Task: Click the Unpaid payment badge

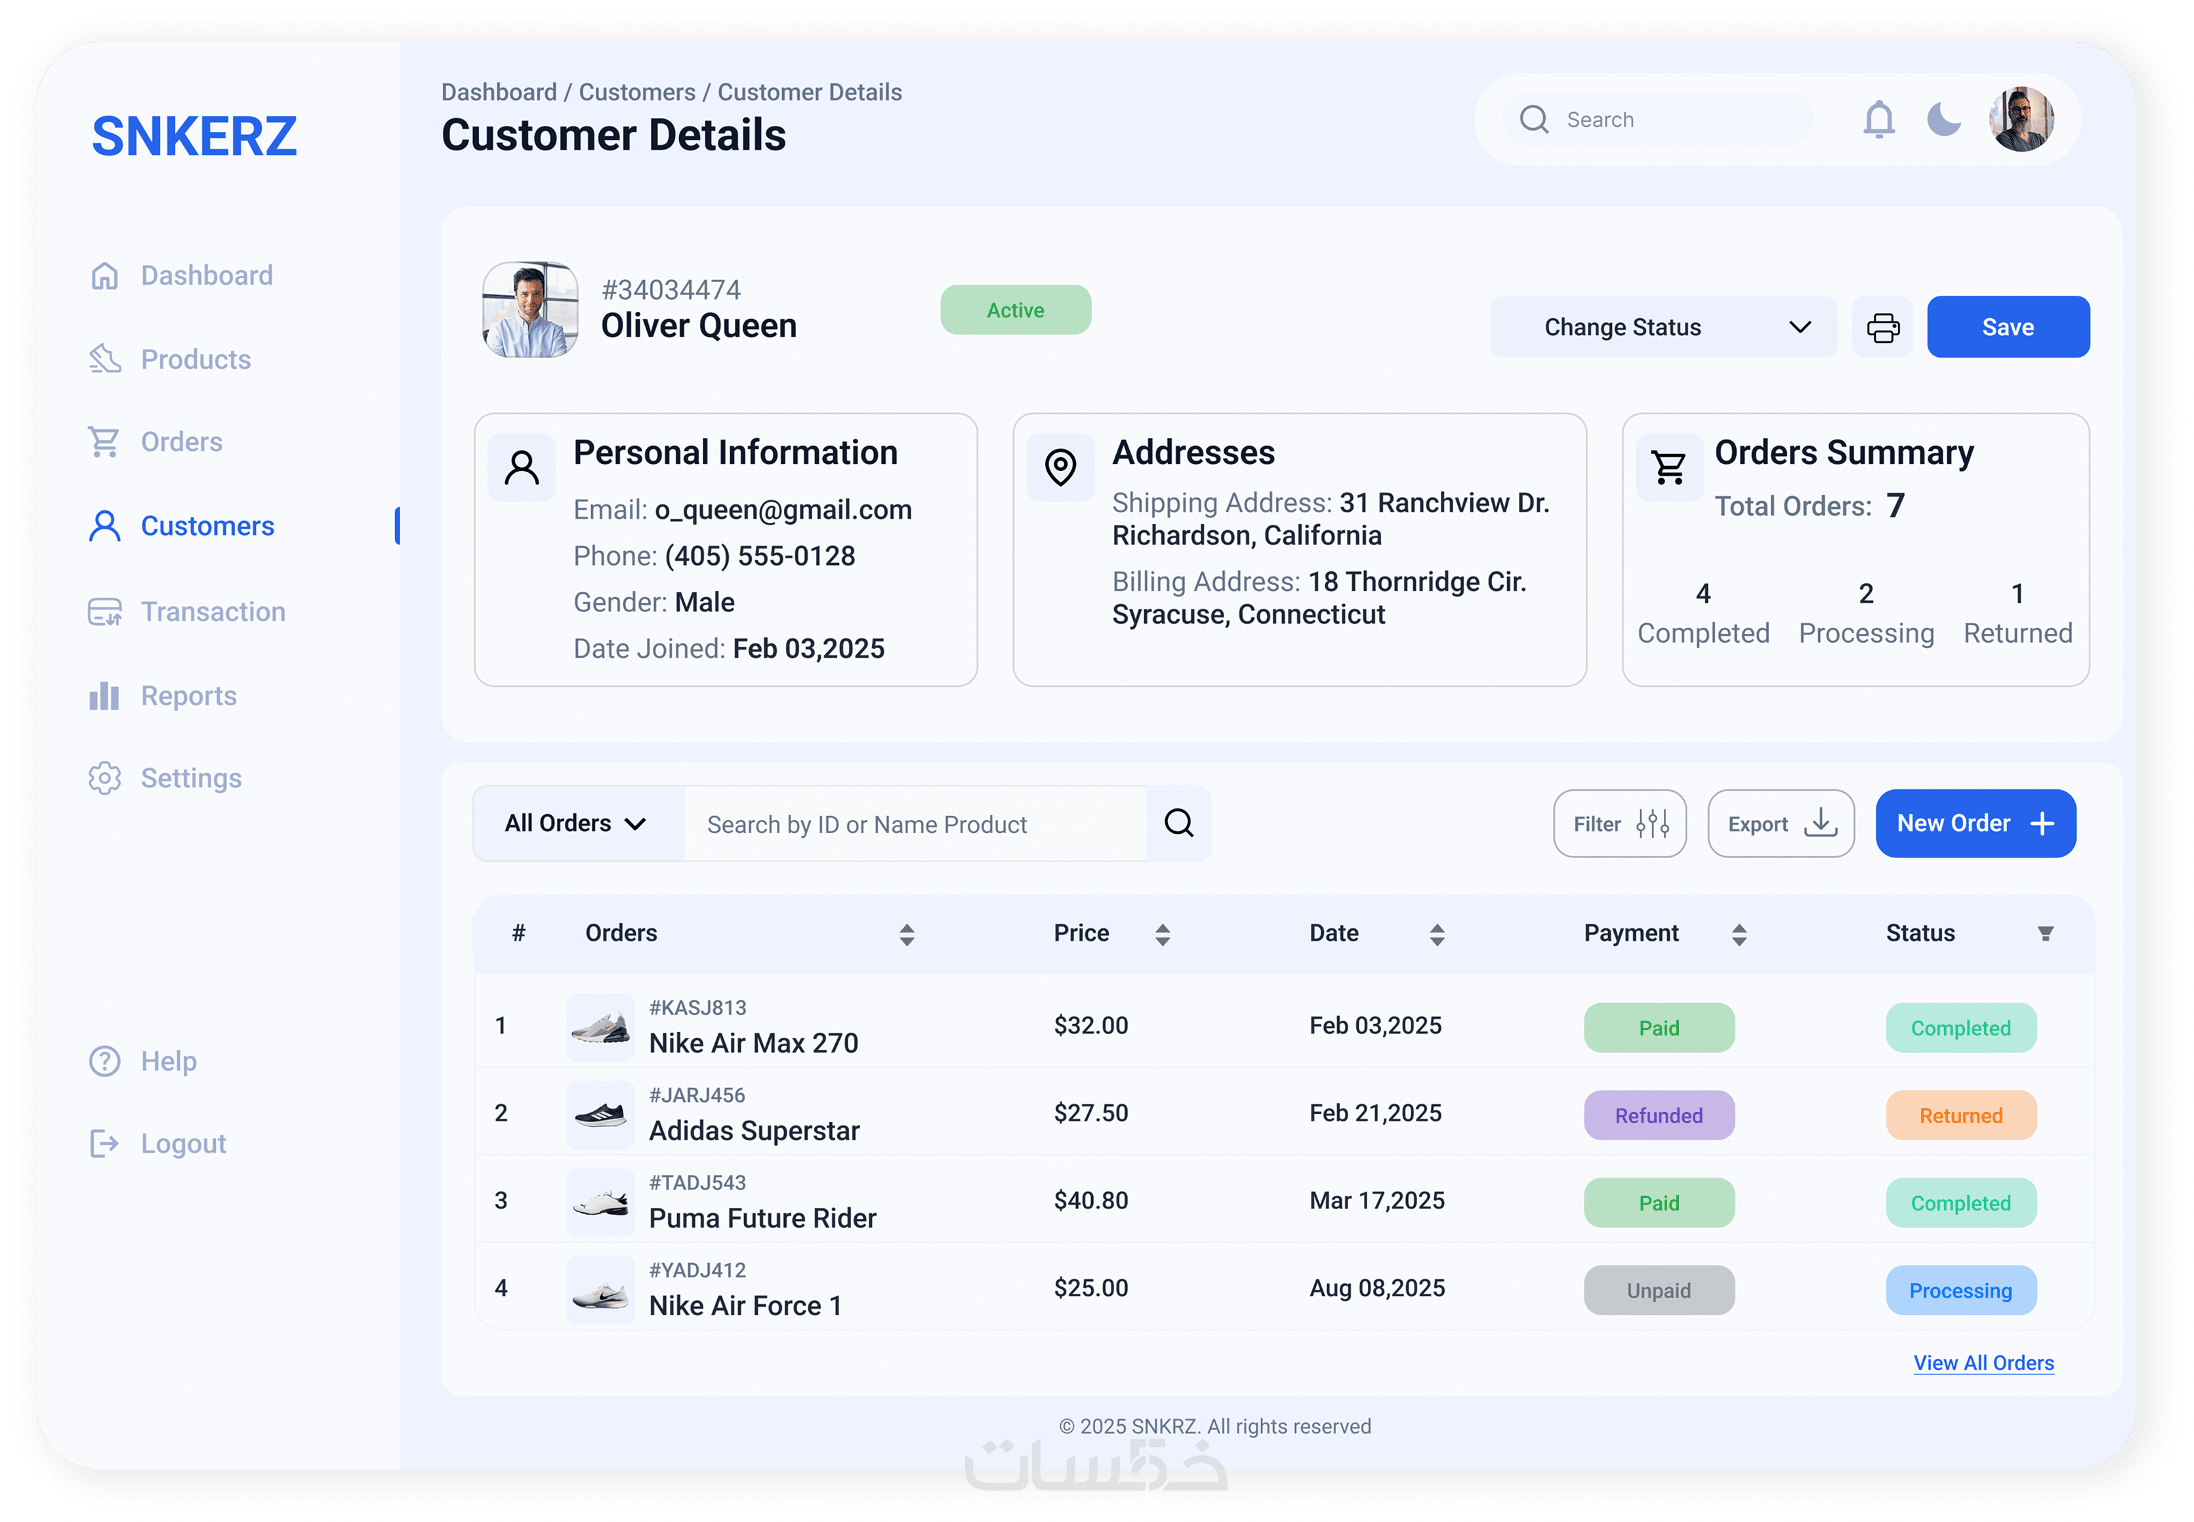Action: [1659, 1290]
